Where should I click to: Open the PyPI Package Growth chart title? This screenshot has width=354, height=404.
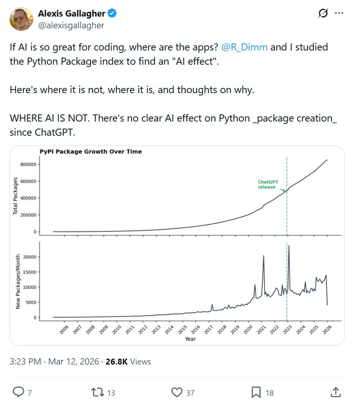[91, 151]
